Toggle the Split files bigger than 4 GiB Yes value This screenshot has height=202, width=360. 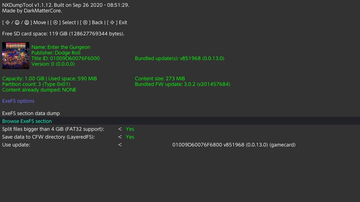click(130, 129)
